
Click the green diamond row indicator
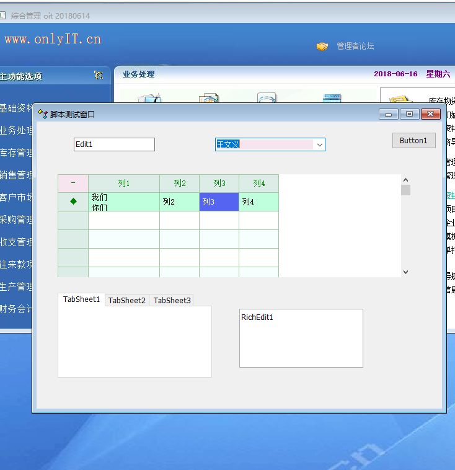pyautogui.click(x=73, y=202)
